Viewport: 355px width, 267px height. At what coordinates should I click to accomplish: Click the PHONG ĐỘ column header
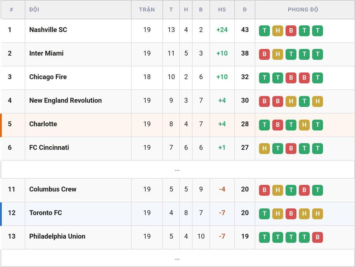pos(303,10)
